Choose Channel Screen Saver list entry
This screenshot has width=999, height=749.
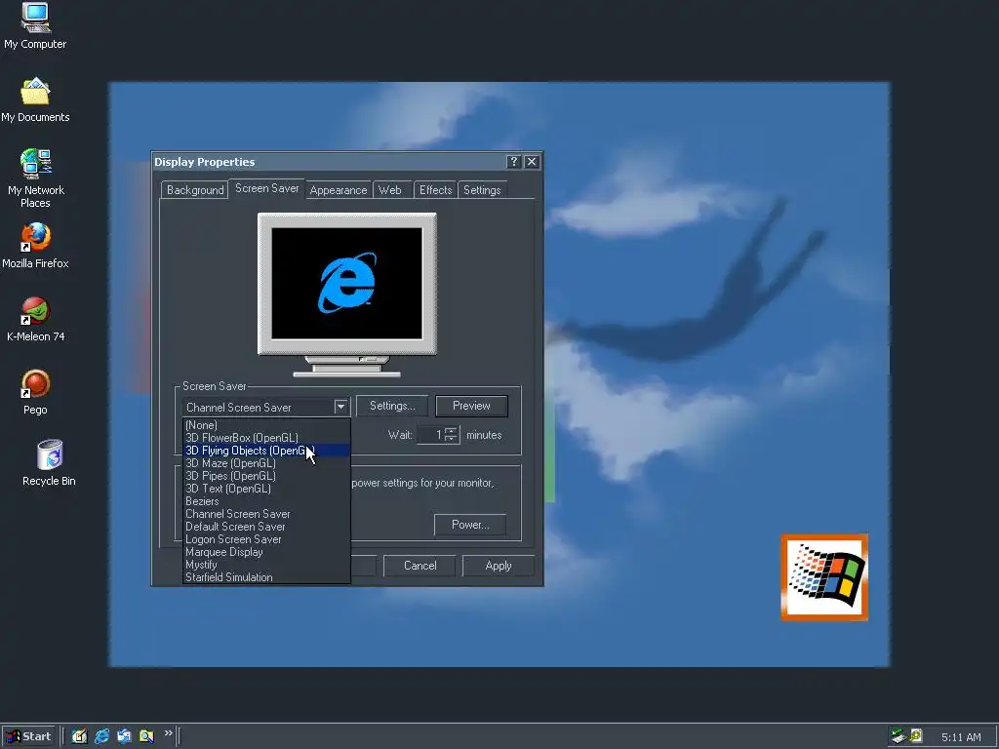[x=266, y=514]
